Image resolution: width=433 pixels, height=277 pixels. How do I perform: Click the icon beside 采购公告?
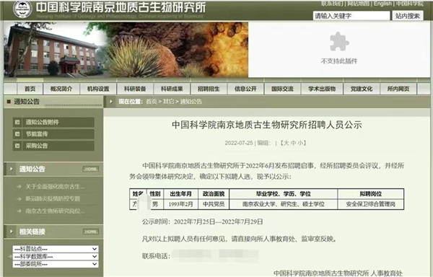pos(17,146)
